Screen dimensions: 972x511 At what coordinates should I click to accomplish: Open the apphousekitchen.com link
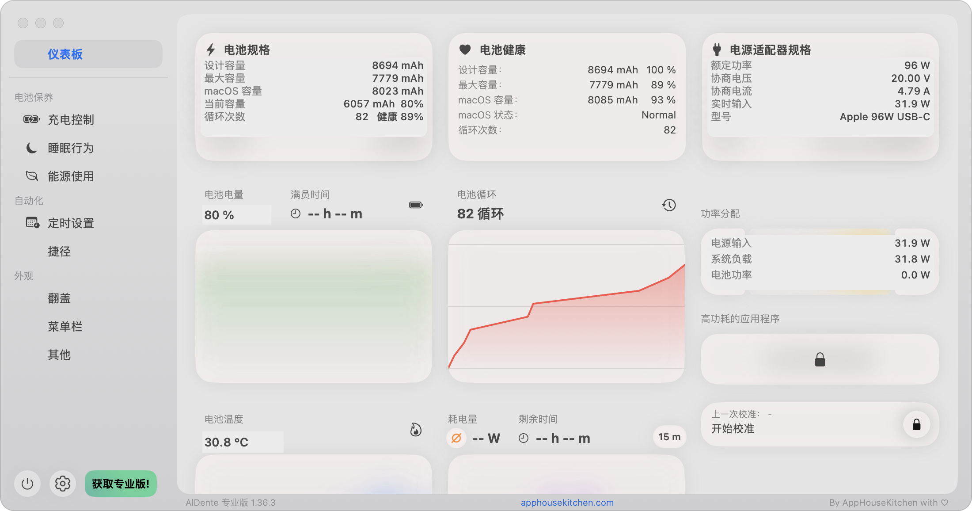pos(567,503)
